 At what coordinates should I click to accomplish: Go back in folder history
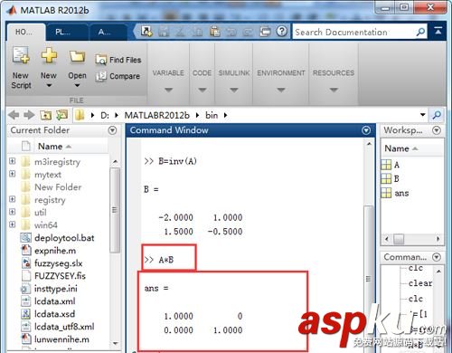click(x=14, y=115)
